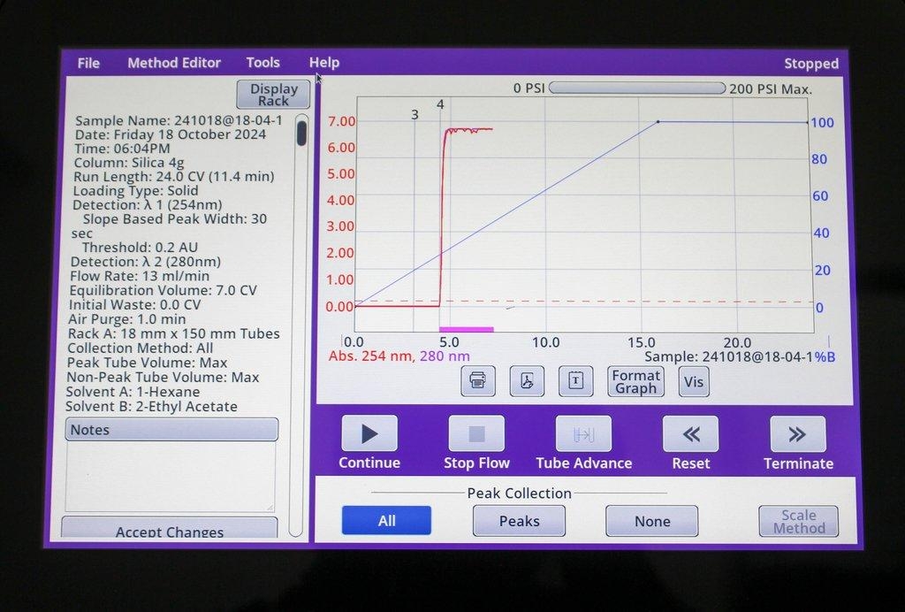This screenshot has width=905, height=612.
Task: Export chromatogram using the PDF icon
Action: coord(527,380)
